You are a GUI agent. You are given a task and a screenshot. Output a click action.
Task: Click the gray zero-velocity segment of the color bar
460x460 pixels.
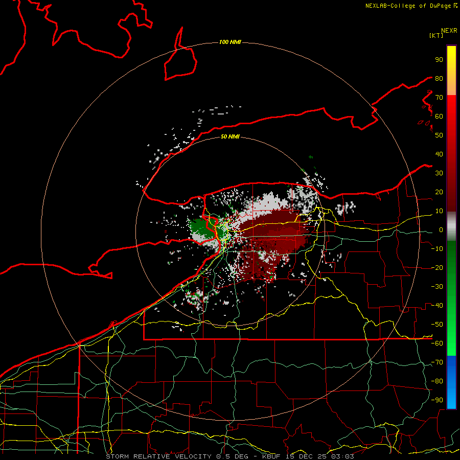(x=451, y=226)
